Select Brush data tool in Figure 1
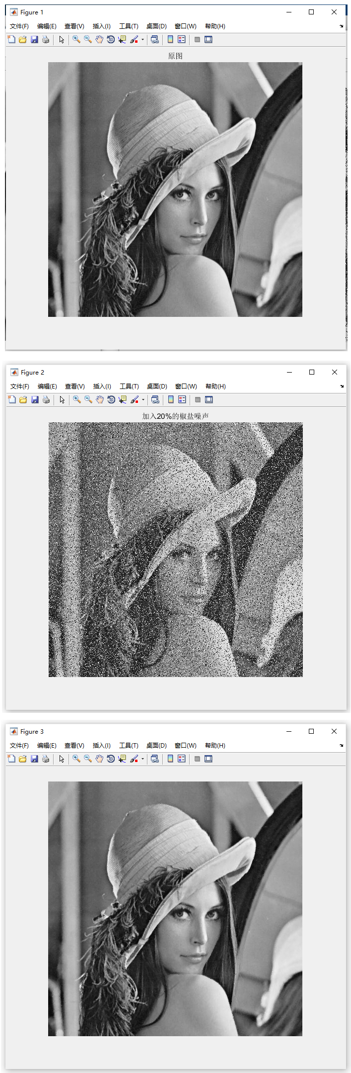The height and width of the screenshot is (1073, 351). click(134, 39)
